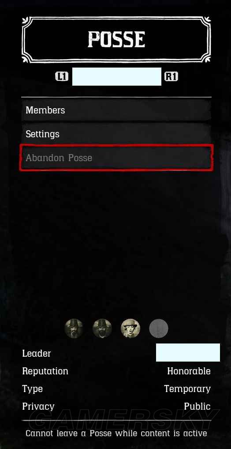This screenshot has width=231, height=449.
Task: Click the Leader label
Action: coord(37,353)
